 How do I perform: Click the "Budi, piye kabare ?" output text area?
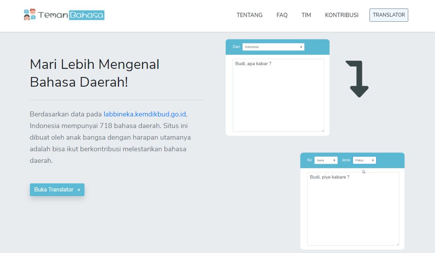[x=353, y=209]
